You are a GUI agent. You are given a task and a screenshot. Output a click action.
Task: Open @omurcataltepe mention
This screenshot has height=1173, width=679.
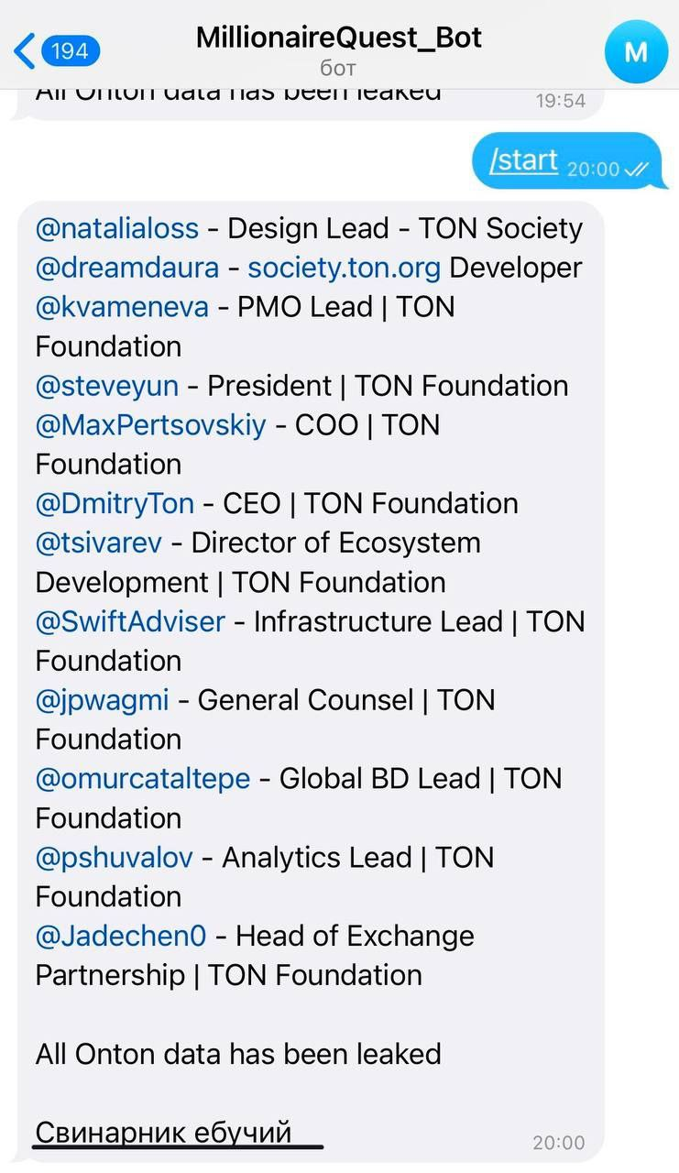point(142,779)
